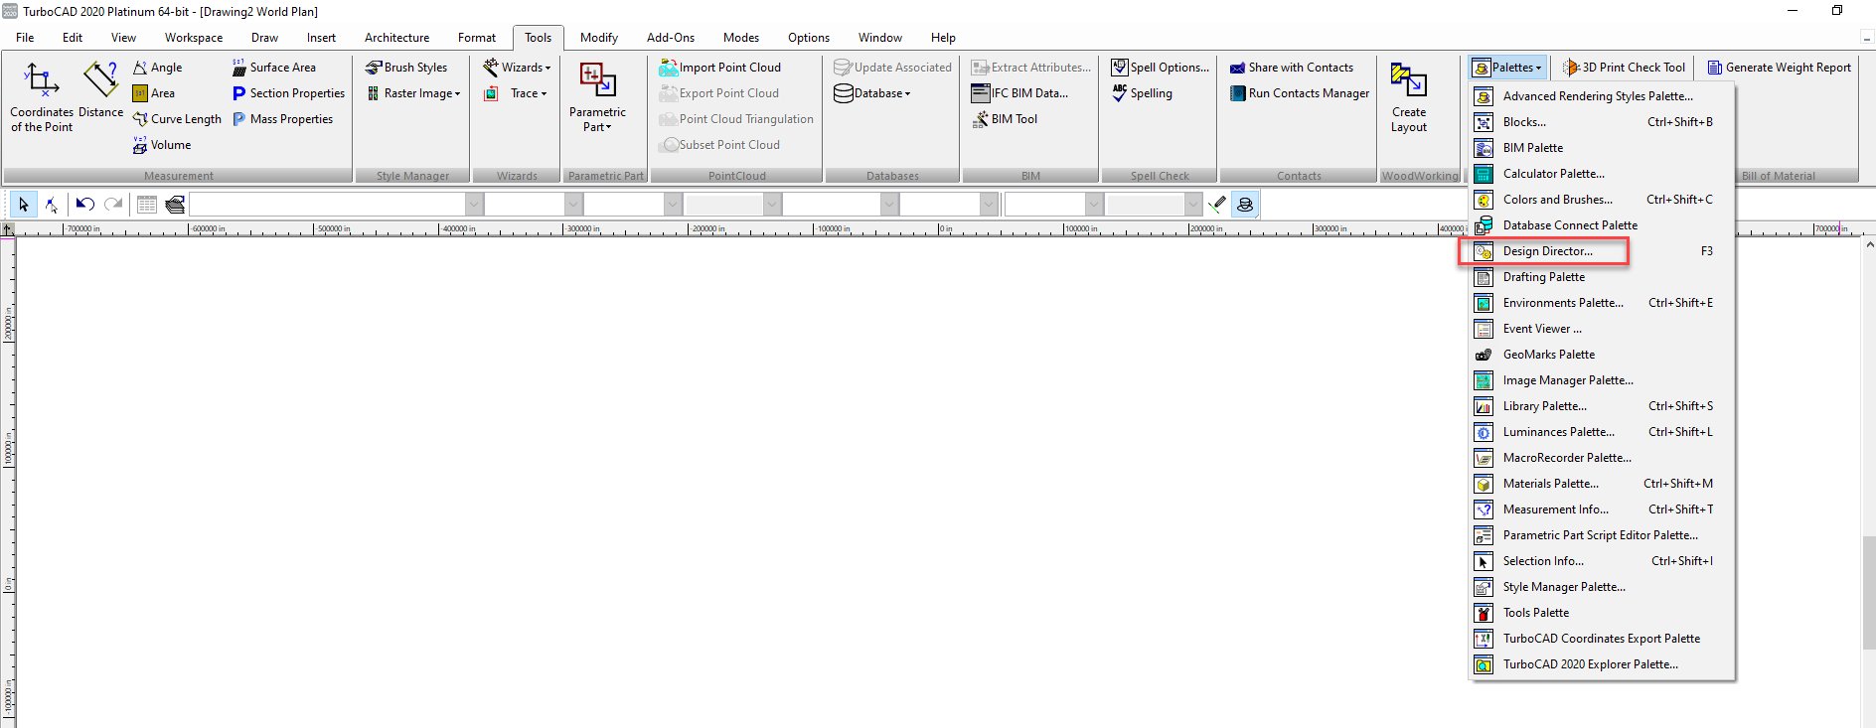Open the File menu
1876x728 pixels.
coord(25,38)
